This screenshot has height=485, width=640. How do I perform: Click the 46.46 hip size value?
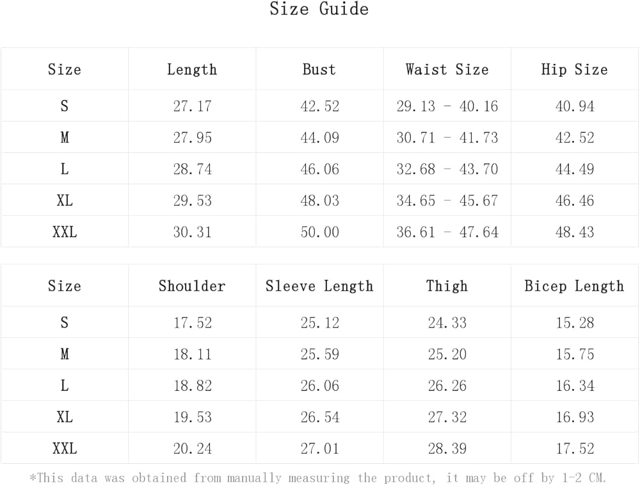[x=574, y=201]
